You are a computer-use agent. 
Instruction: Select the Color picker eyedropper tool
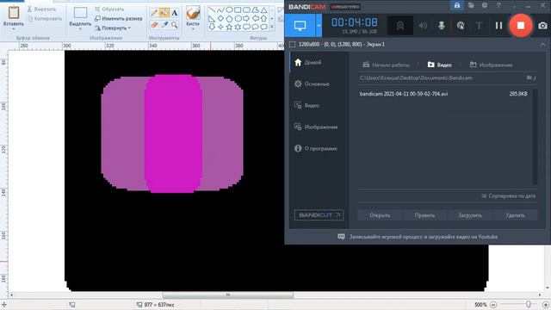(164, 25)
